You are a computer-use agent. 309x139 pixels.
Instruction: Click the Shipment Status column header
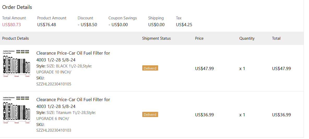pos(156,38)
